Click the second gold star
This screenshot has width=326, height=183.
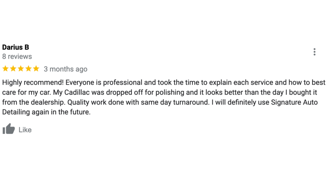pyautogui.click(x=13, y=69)
